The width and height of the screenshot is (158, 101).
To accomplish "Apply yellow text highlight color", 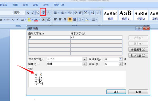I will click(29, 20).
